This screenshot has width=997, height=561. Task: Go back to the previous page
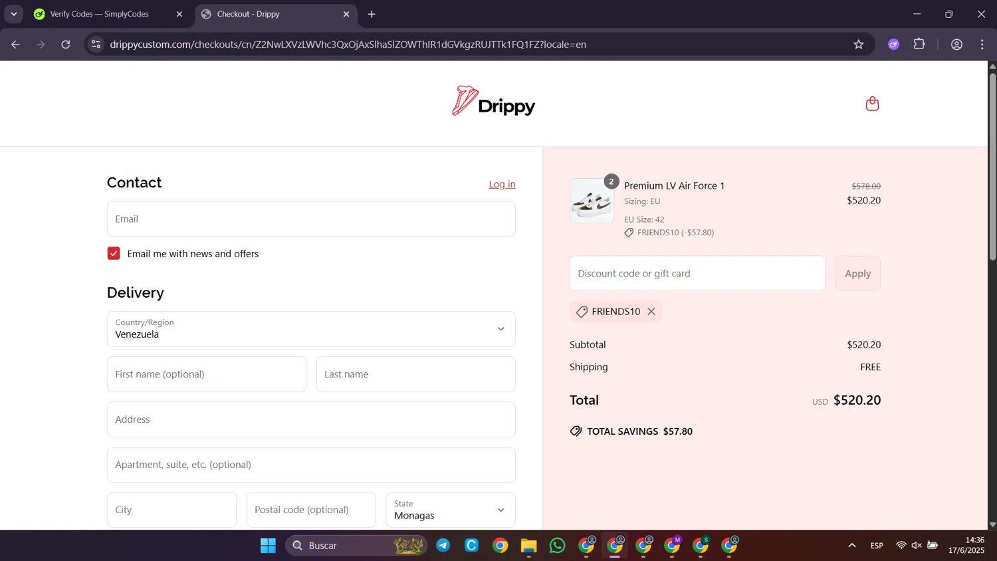click(15, 45)
